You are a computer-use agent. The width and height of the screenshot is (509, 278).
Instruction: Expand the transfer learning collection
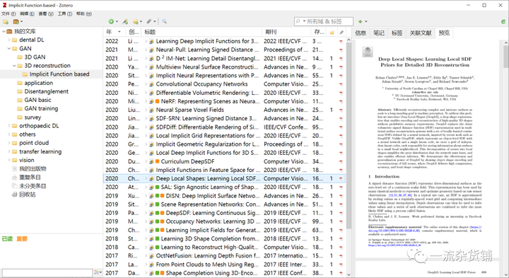[x=9, y=151]
